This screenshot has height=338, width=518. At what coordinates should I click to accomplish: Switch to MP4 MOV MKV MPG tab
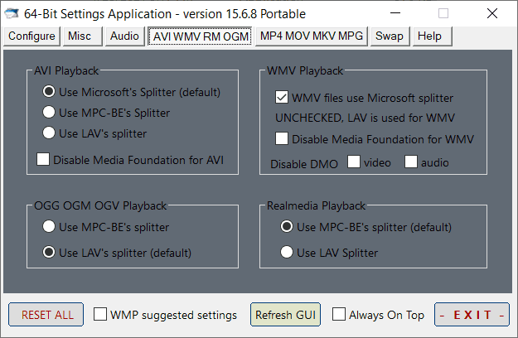[311, 36]
